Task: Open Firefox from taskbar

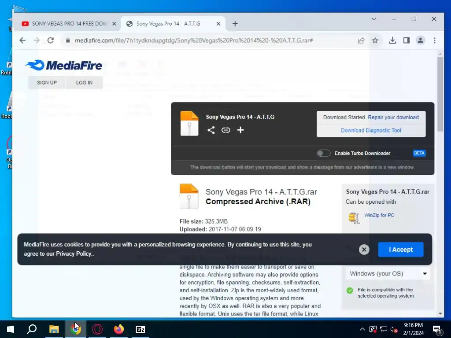Action: click(119, 329)
